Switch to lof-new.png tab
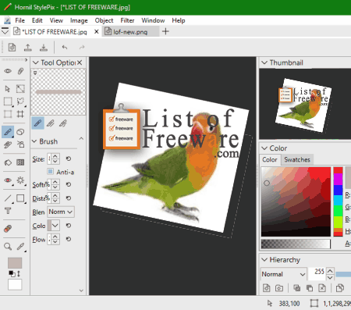 [130, 32]
